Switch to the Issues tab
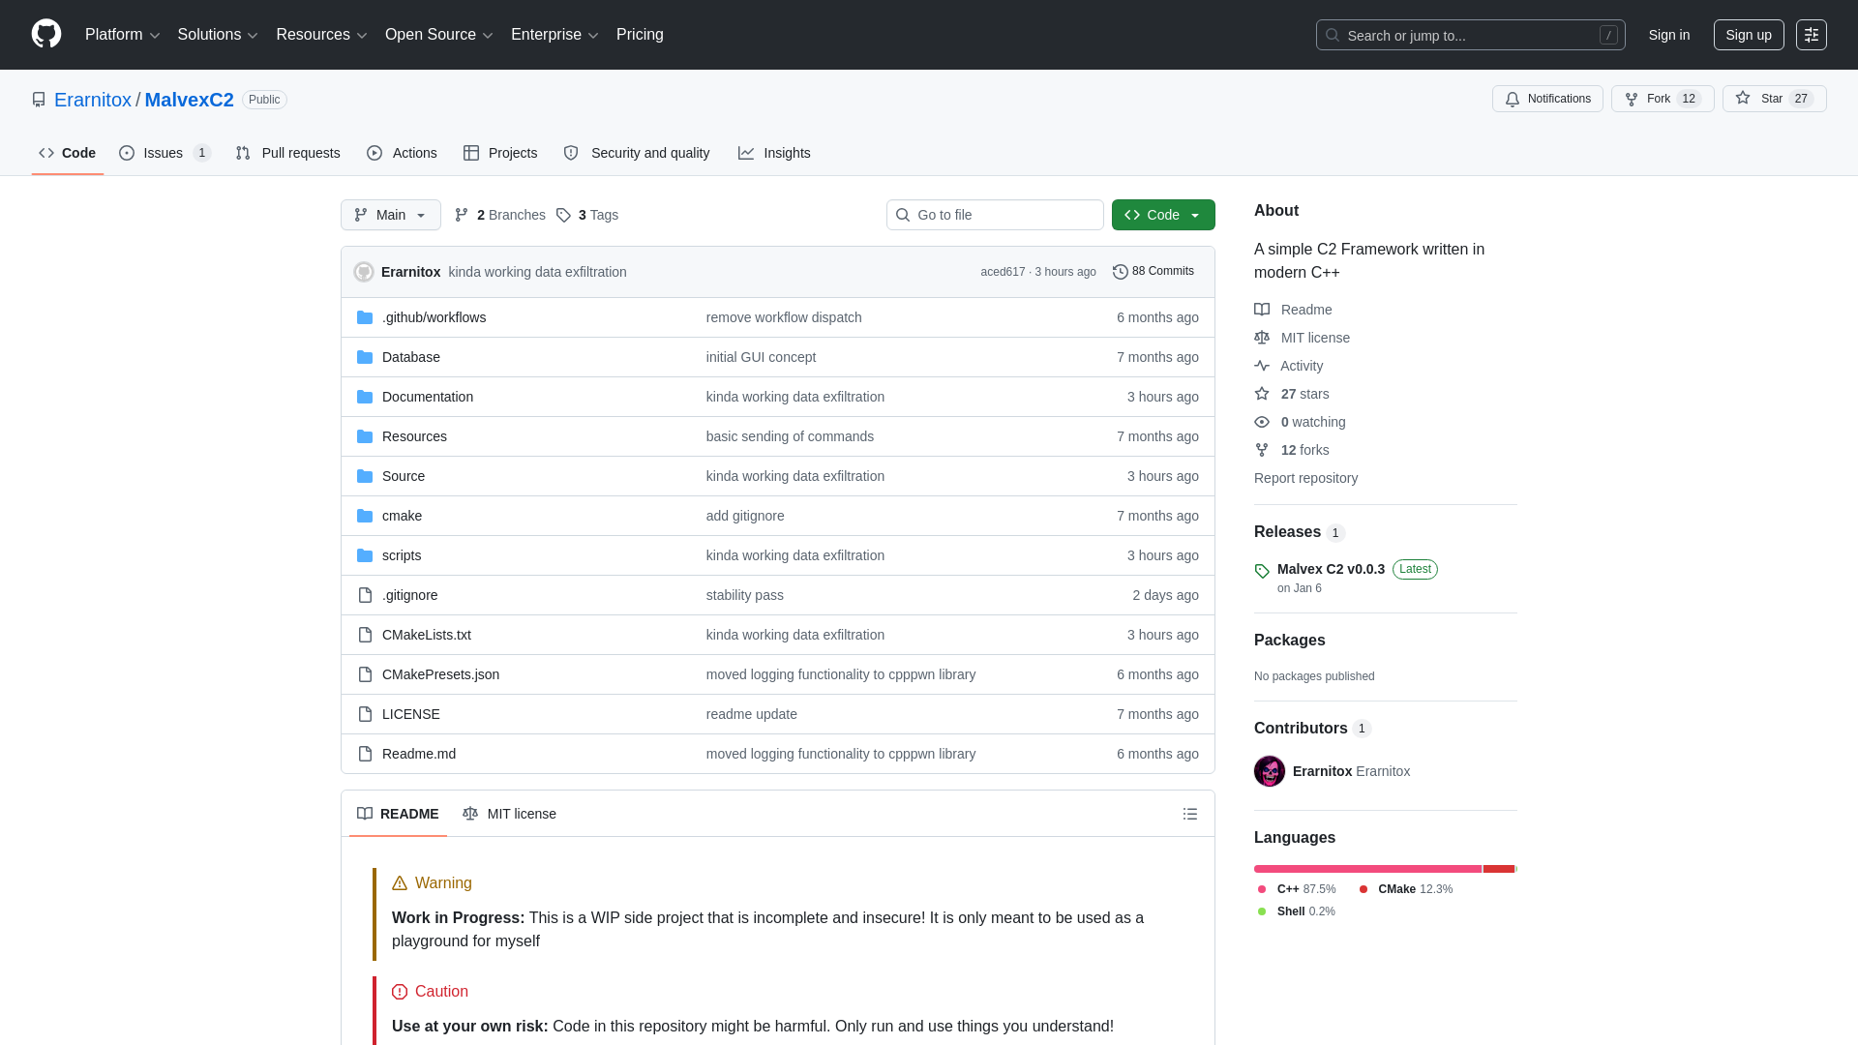Image resolution: width=1858 pixels, height=1045 pixels. (165, 153)
